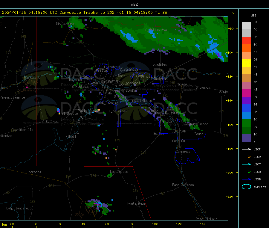Image resolution: width=269 pixels, height=228 pixels.
Task: Click the 'C_Campos' location label
Action: click(x=203, y=87)
